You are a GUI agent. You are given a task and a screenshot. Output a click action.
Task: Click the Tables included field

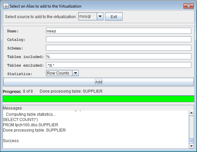118,56
